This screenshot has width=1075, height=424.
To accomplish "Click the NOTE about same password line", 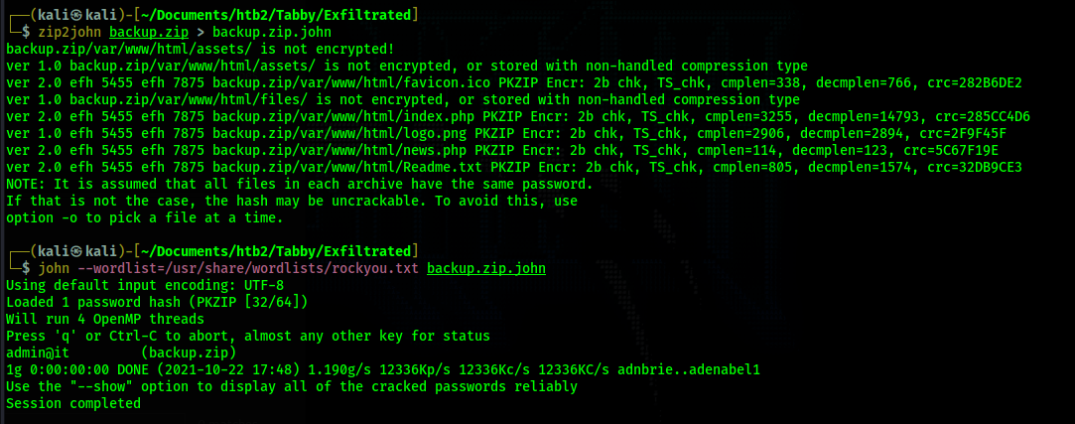I will [296, 184].
